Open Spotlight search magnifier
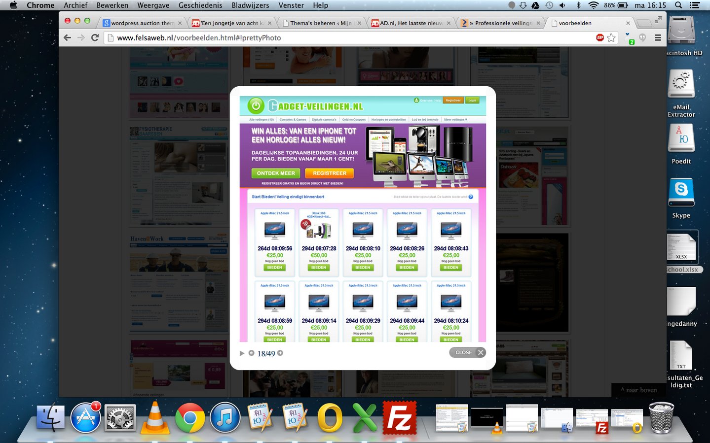The height and width of the screenshot is (443, 710). [678, 5]
